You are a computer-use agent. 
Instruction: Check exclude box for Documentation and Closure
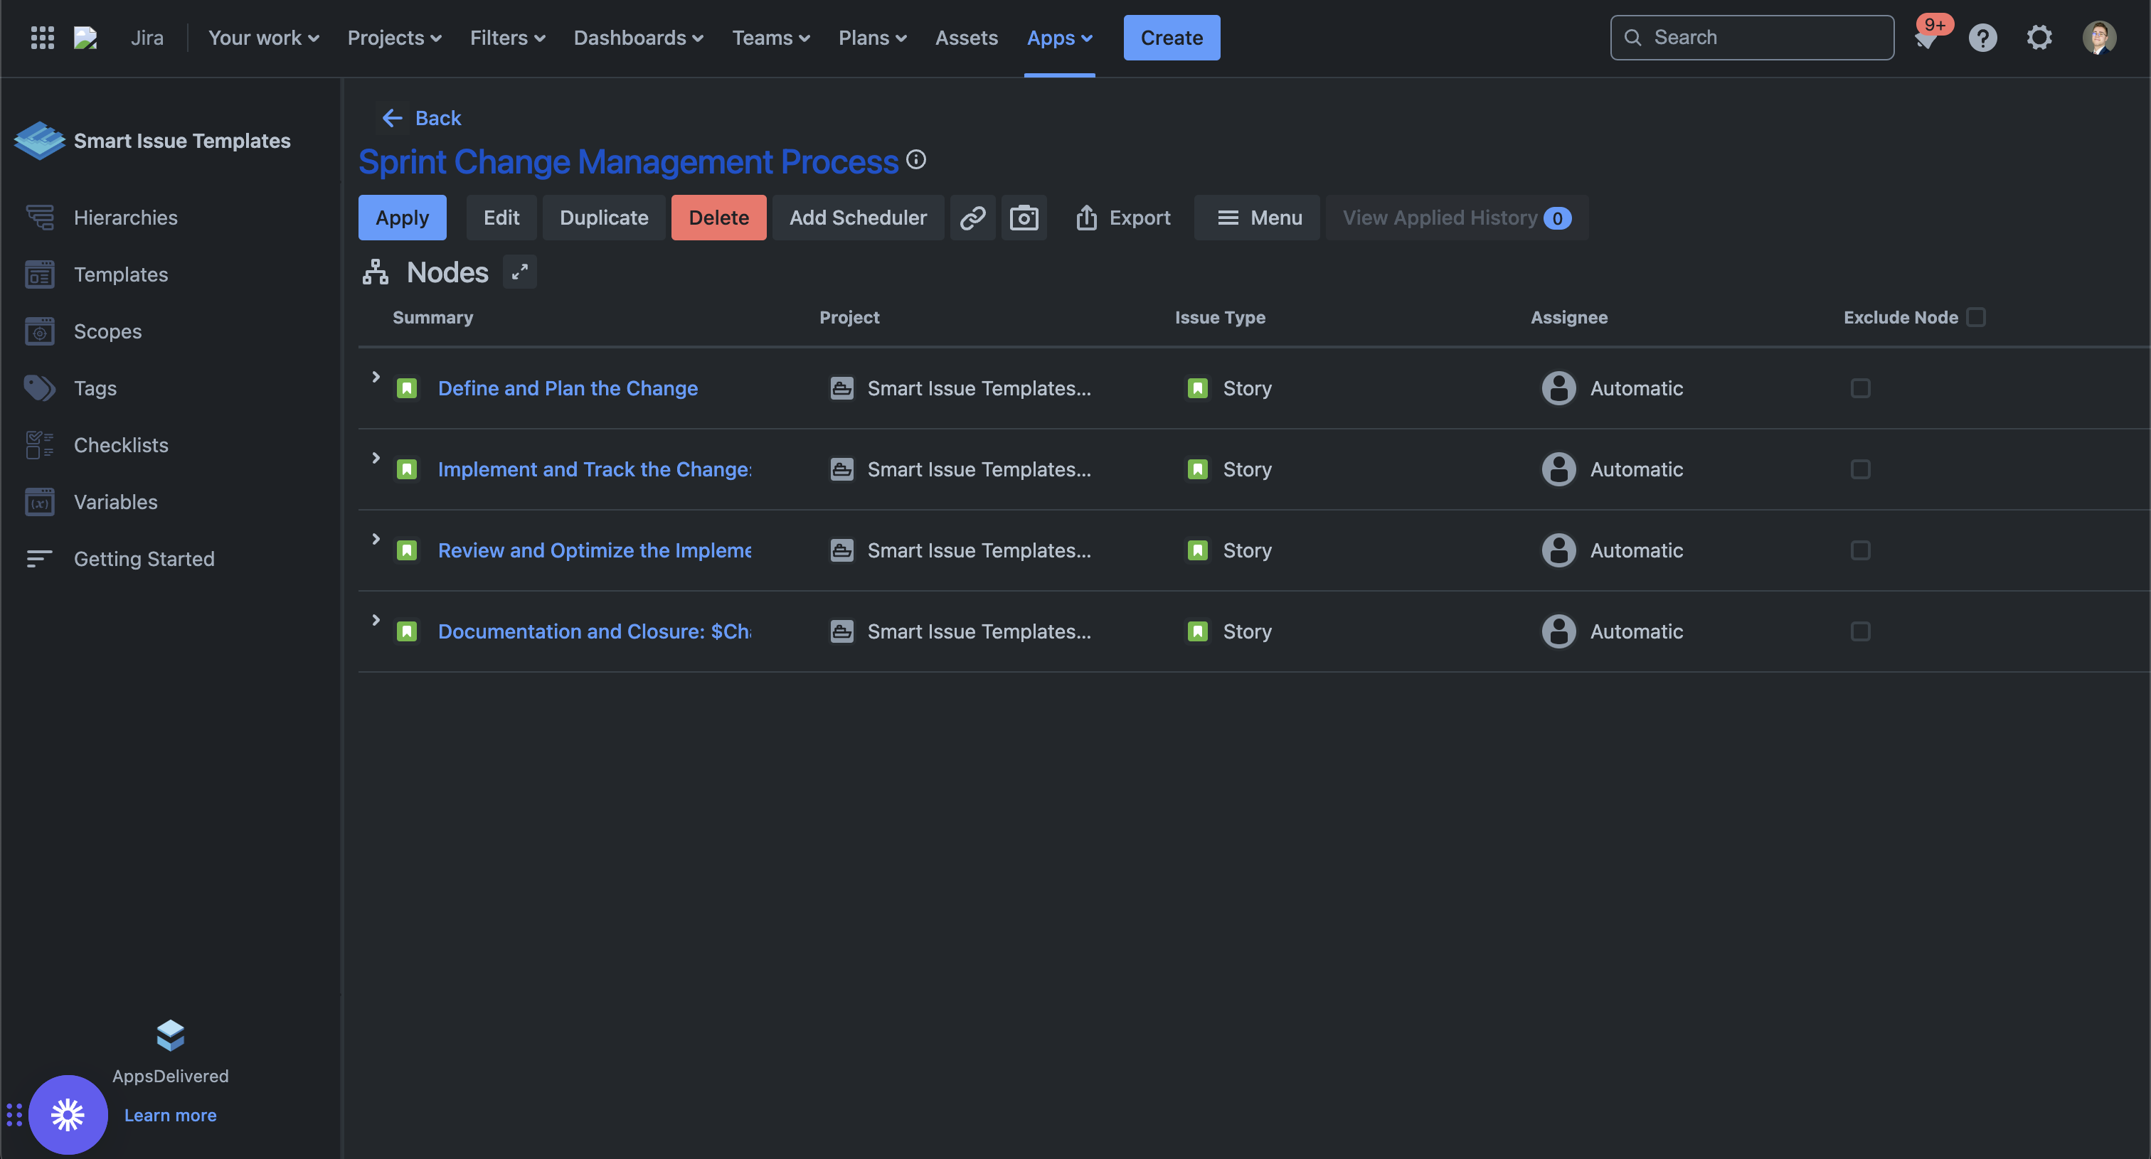[x=1859, y=631]
